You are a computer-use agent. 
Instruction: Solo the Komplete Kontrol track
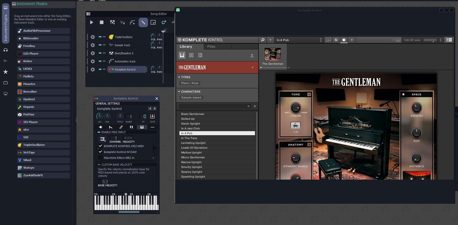click(104, 70)
